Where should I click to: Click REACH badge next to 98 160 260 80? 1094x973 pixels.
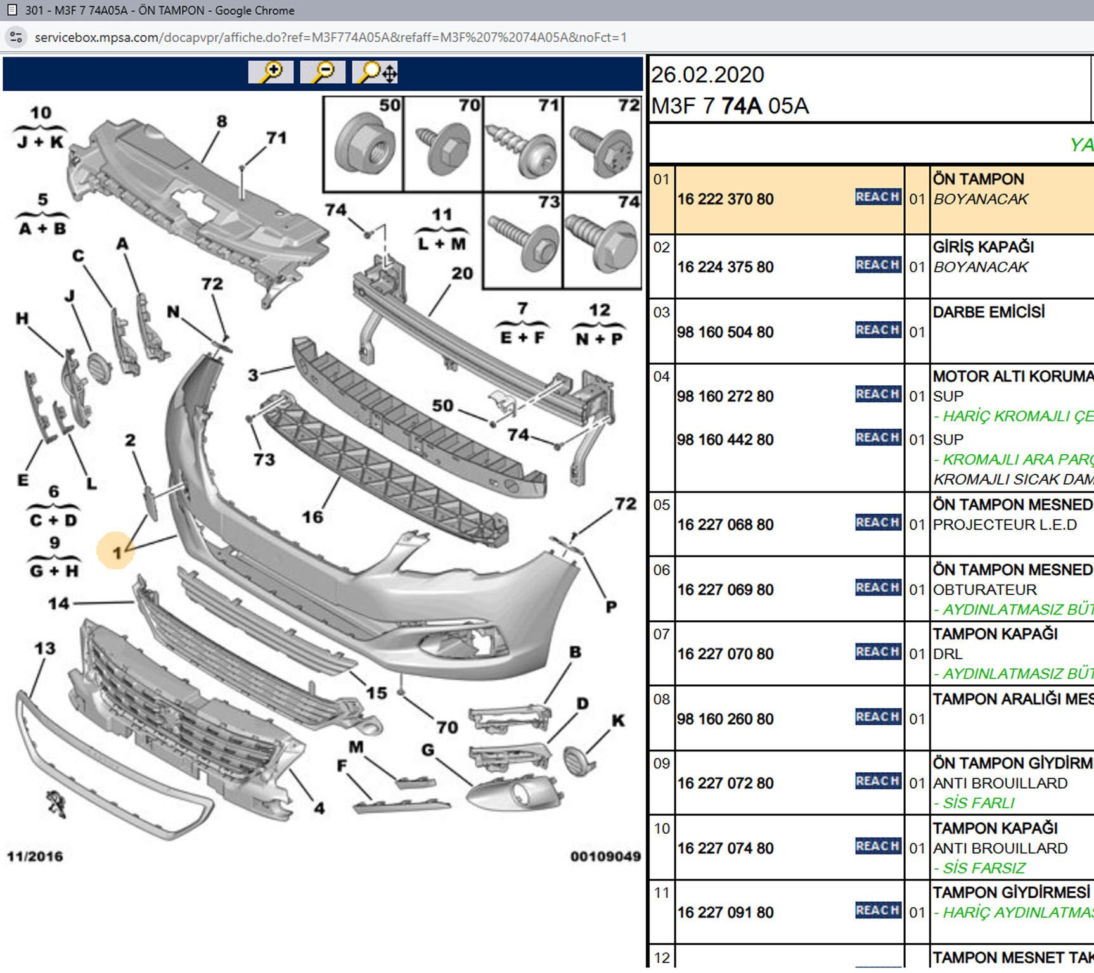click(x=877, y=717)
